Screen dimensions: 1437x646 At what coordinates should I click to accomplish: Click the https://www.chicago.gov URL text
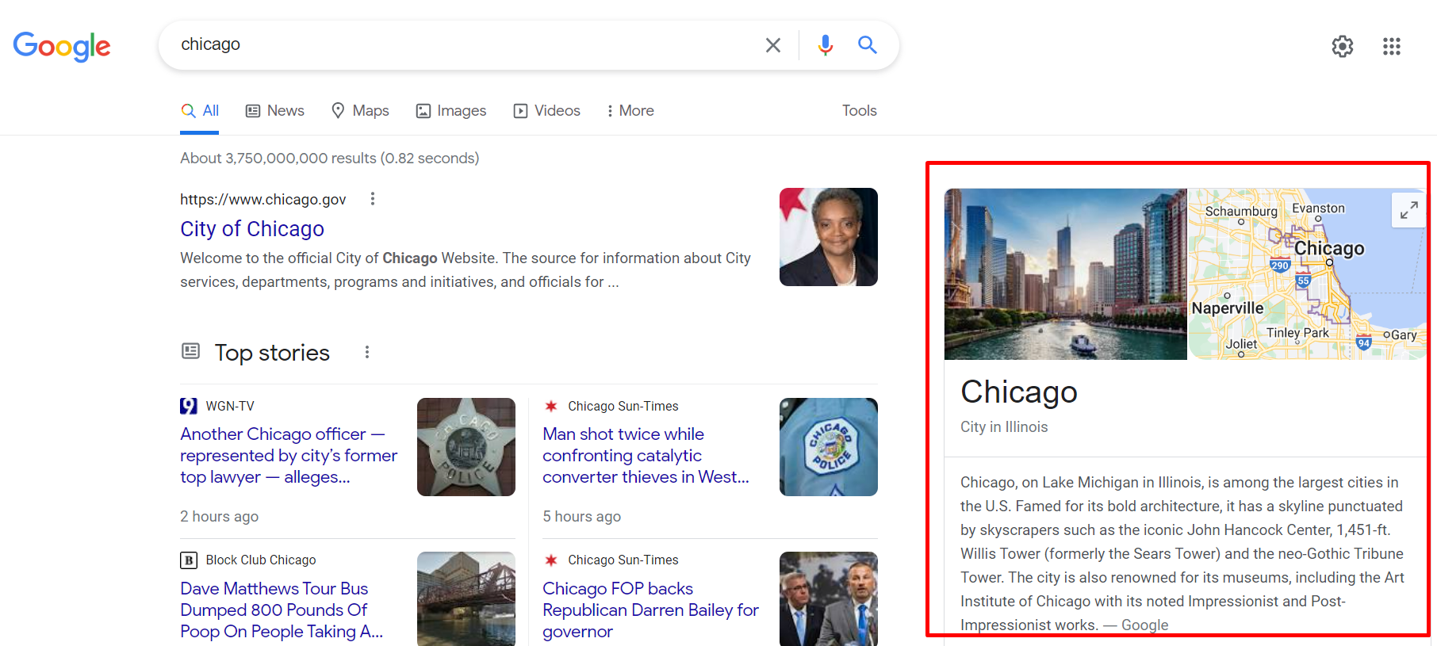[x=263, y=200]
